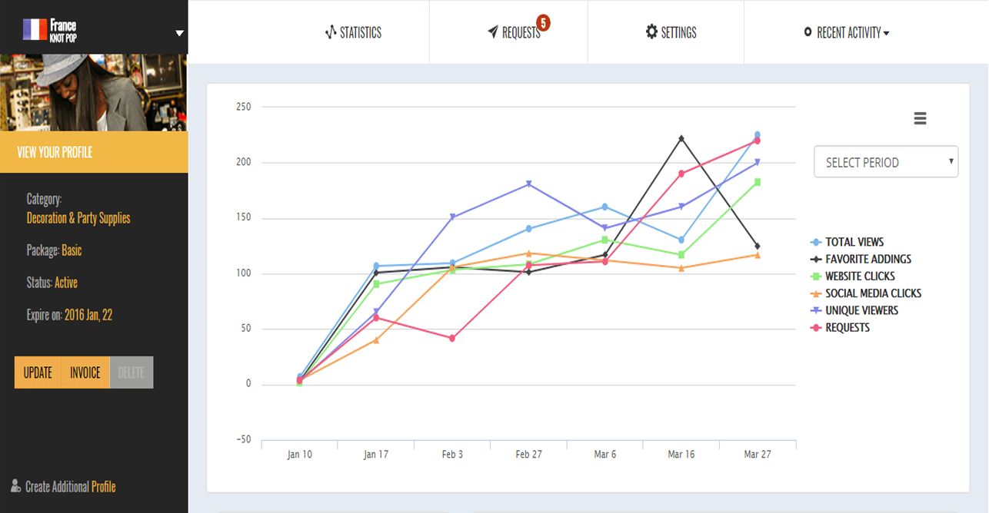
Task: Click the Requests data point at Jan 17
Action: [376, 317]
